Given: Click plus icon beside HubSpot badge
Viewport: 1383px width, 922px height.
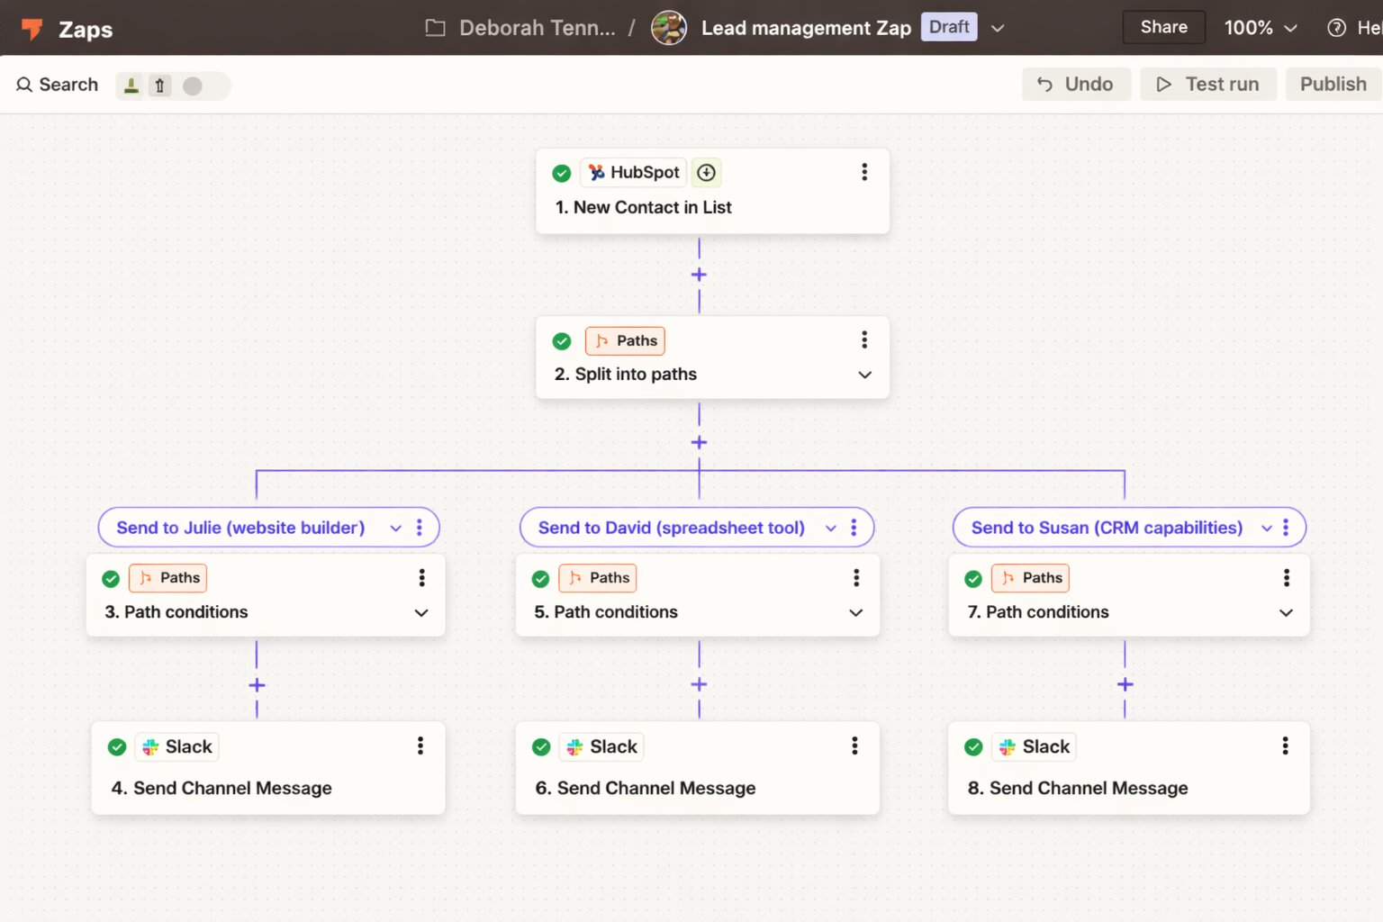Looking at the screenshot, I should (707, 172).
